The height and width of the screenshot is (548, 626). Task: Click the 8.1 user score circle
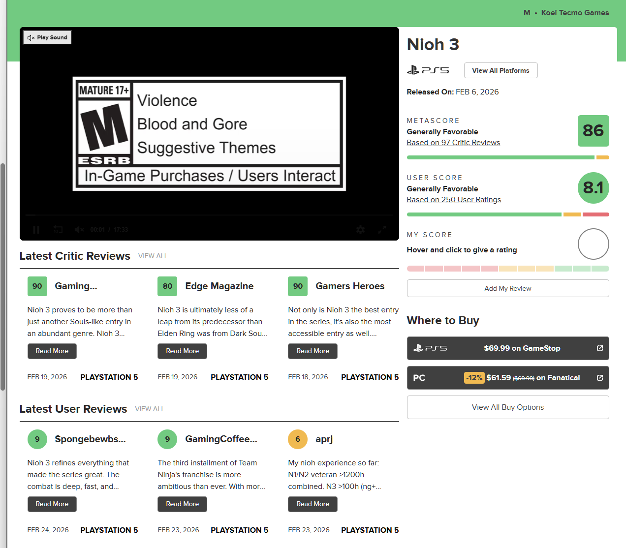593,188
